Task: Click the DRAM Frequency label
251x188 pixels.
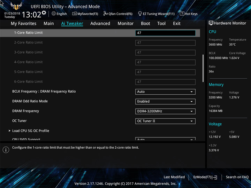Action: point(25,111)
